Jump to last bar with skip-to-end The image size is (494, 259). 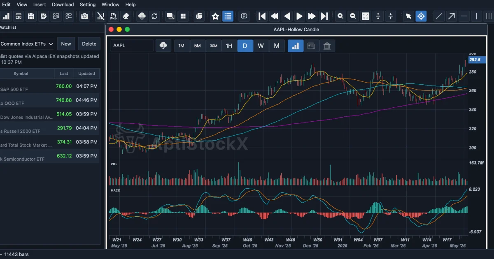[324, 16]
